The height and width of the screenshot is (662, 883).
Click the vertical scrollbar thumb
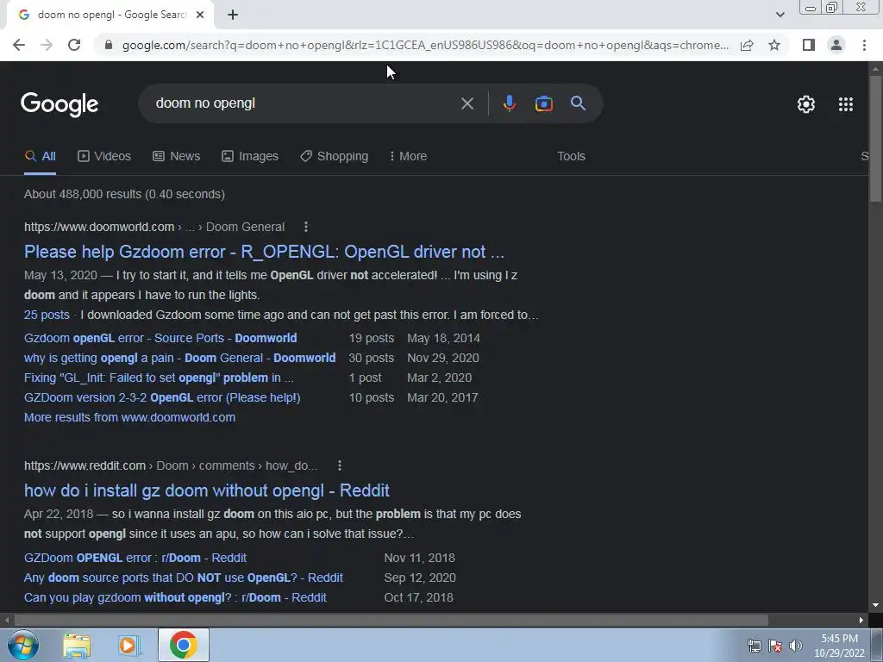click(x=875, y=139)
